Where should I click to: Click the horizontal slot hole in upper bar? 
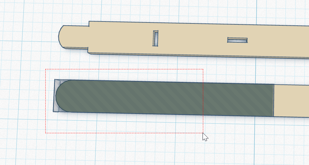pyautogui.click(x=237, y=40)
